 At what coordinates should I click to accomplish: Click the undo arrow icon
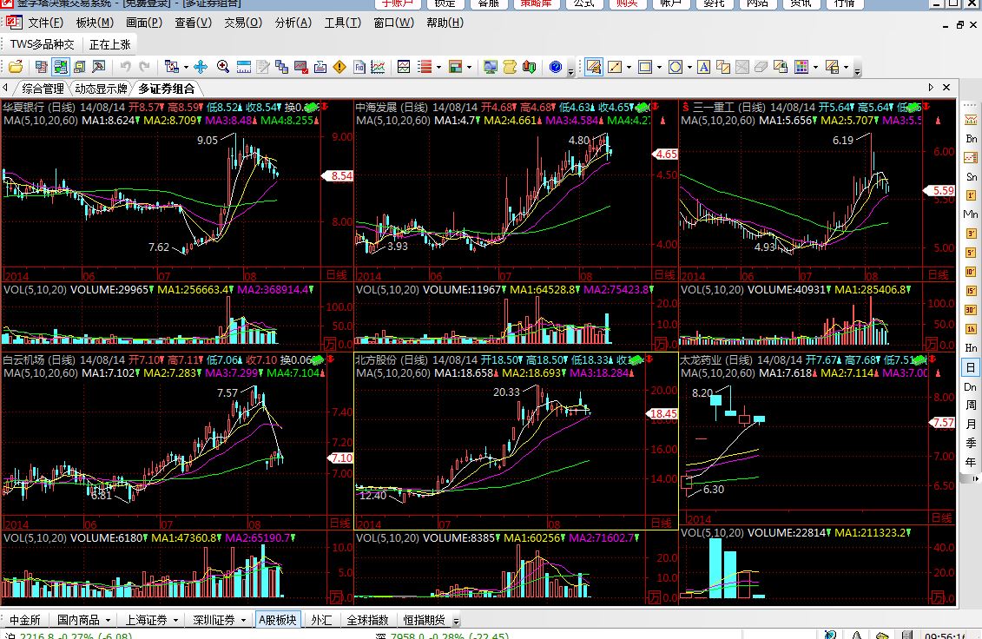tap(126, 66)
